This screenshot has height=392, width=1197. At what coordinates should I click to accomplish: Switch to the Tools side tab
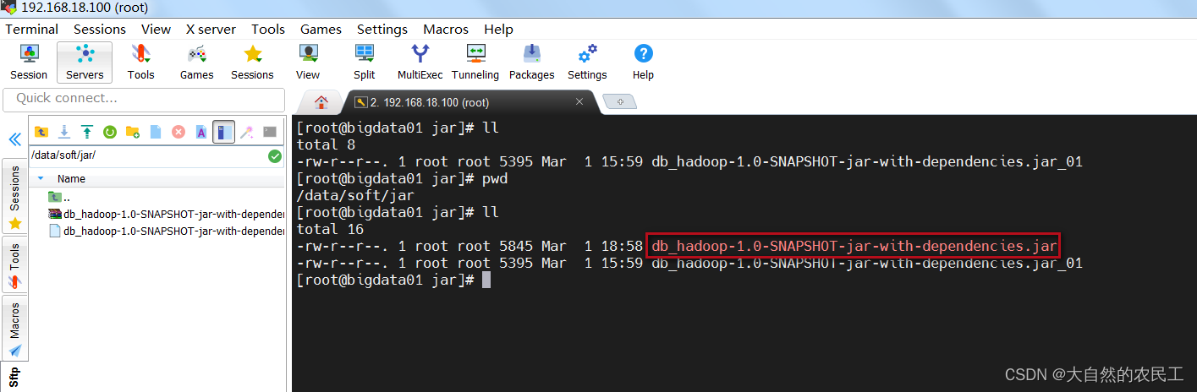(14, 265)
